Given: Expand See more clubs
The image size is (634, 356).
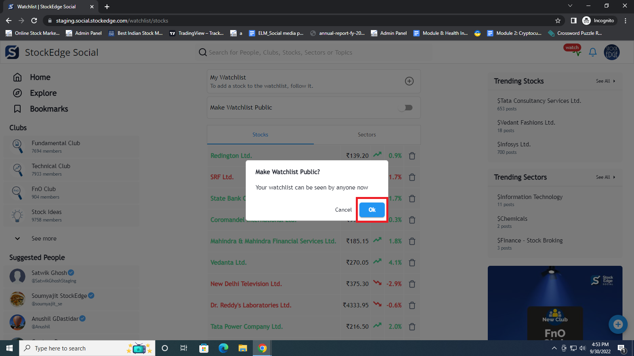Looking at the screenshot, I should 44,239.
